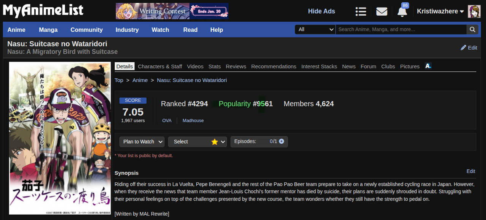This screenshot has height=220, width=486.
Task: Open the Community menu
Action: [87, 30]
